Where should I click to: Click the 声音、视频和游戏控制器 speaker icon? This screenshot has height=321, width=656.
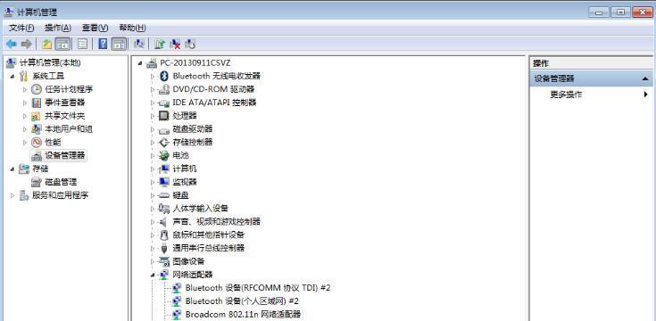[164, 221]
